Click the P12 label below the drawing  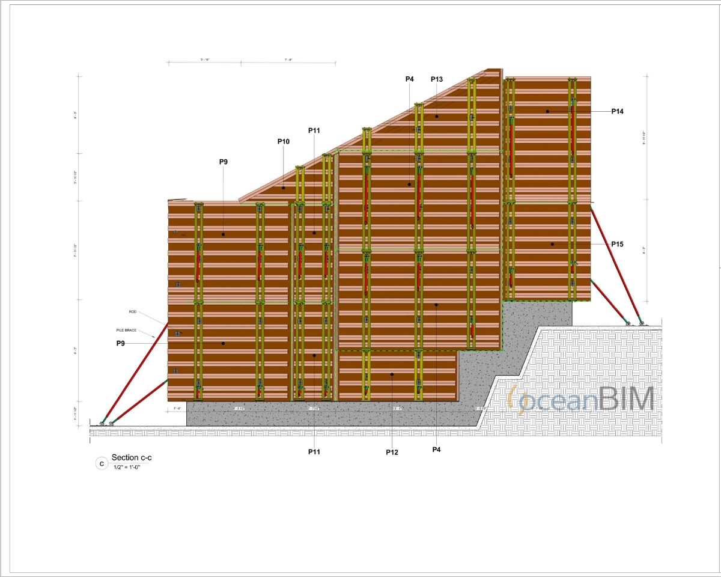(392, 451)
